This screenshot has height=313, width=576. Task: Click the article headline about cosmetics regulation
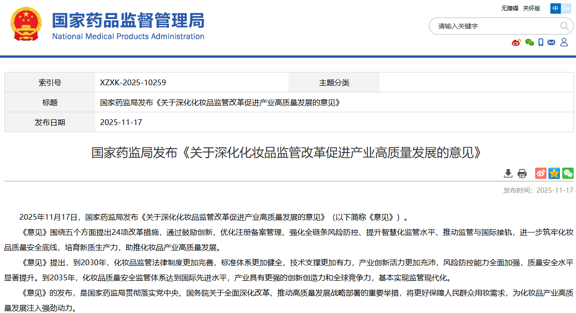pyautogui.click(x=288, y=152)
